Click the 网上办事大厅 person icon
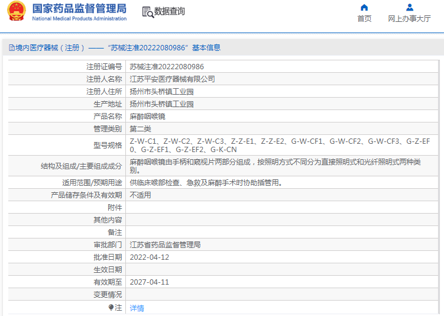444x316 pixels. (x=409, y=8)
